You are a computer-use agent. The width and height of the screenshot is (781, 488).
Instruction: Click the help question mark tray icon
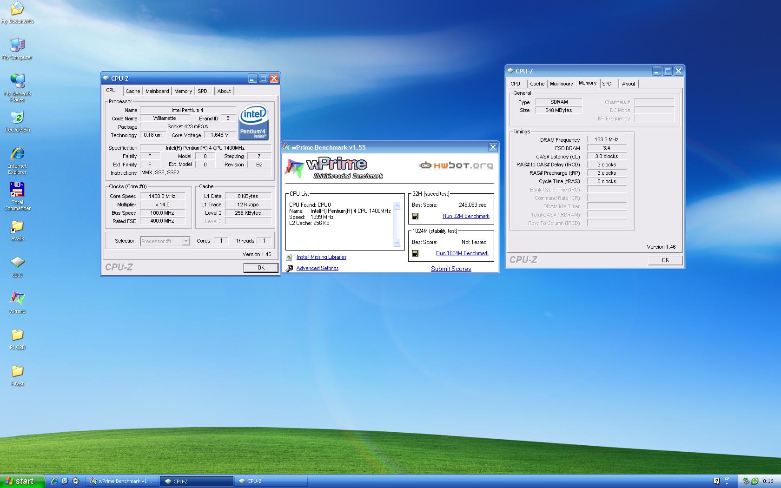[716, 481]
